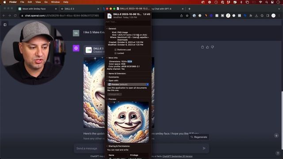The height and width of the screenshot is (159, 283).
Task: Click the Google G extension icon
Action: 262,16
